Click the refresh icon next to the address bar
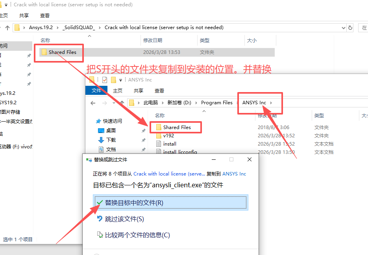Screen dimensions: 368x255 tap(351, 28)
